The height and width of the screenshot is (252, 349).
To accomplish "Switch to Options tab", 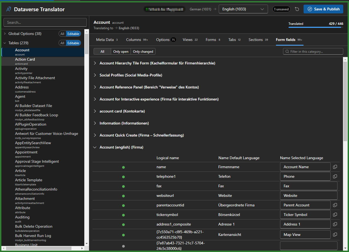I will (x=166, y=40).
